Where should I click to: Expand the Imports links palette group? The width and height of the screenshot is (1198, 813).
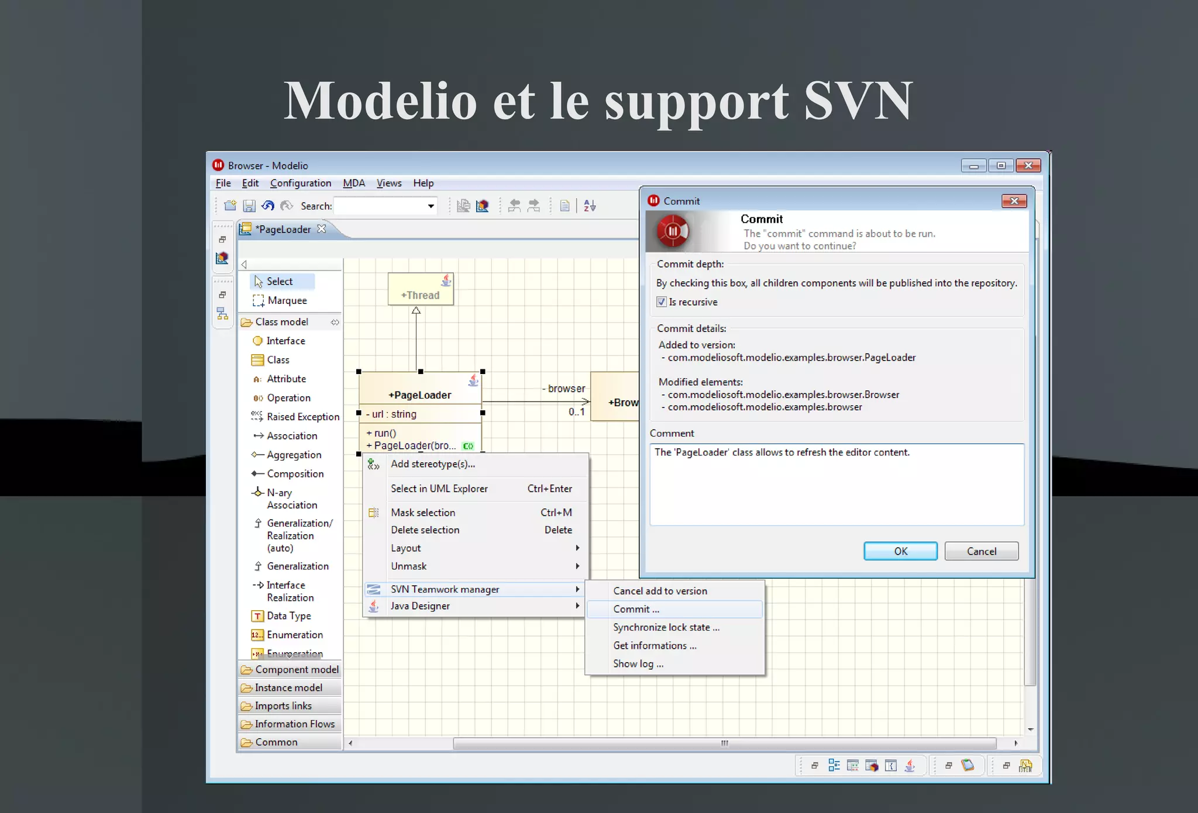[290, 706]
